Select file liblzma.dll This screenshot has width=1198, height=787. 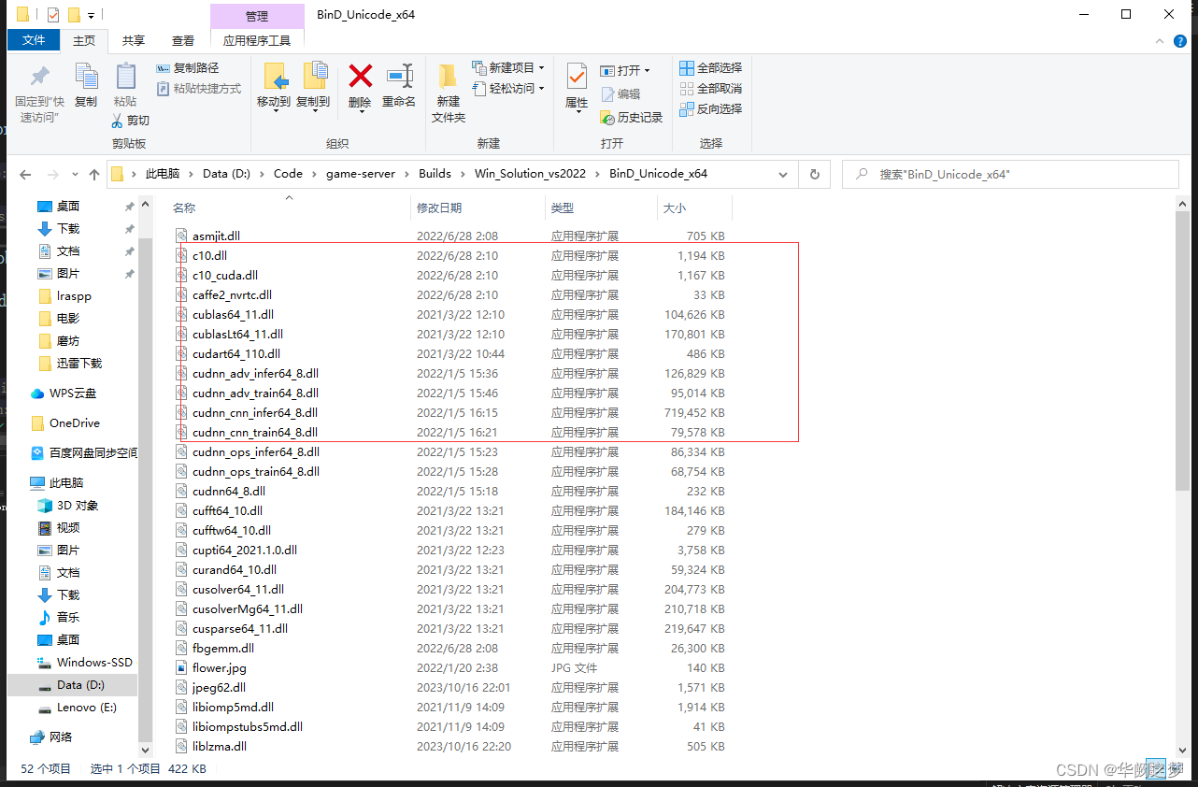coord(219,747)
